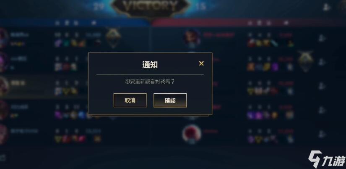Open the top red-team champion portrait
This screenshot has width=346, height=169.
pos(192,37)
